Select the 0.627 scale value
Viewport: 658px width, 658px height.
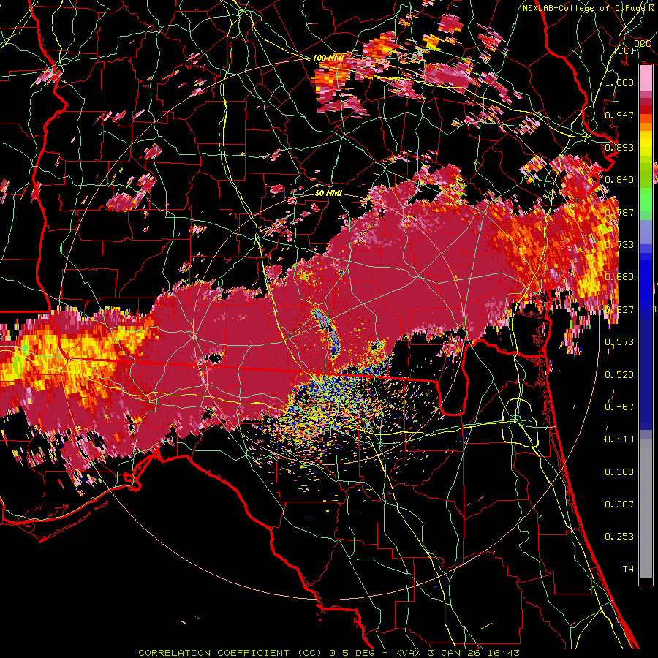(621, 310)
